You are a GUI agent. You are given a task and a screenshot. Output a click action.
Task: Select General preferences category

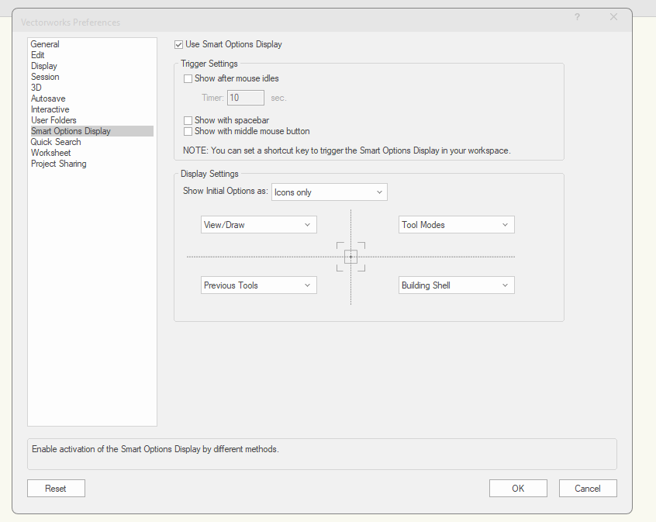(45, 45)
